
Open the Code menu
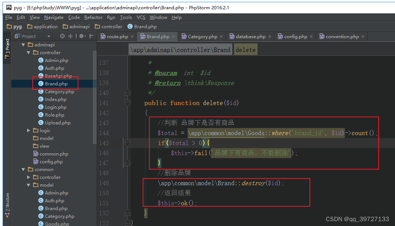(x=74, y=17)
